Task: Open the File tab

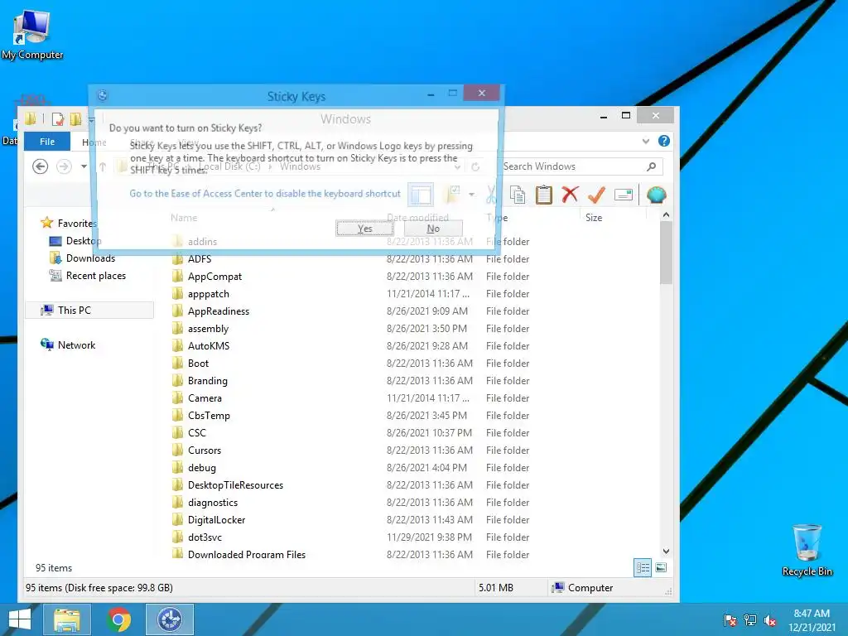Action: click(47, 141)
